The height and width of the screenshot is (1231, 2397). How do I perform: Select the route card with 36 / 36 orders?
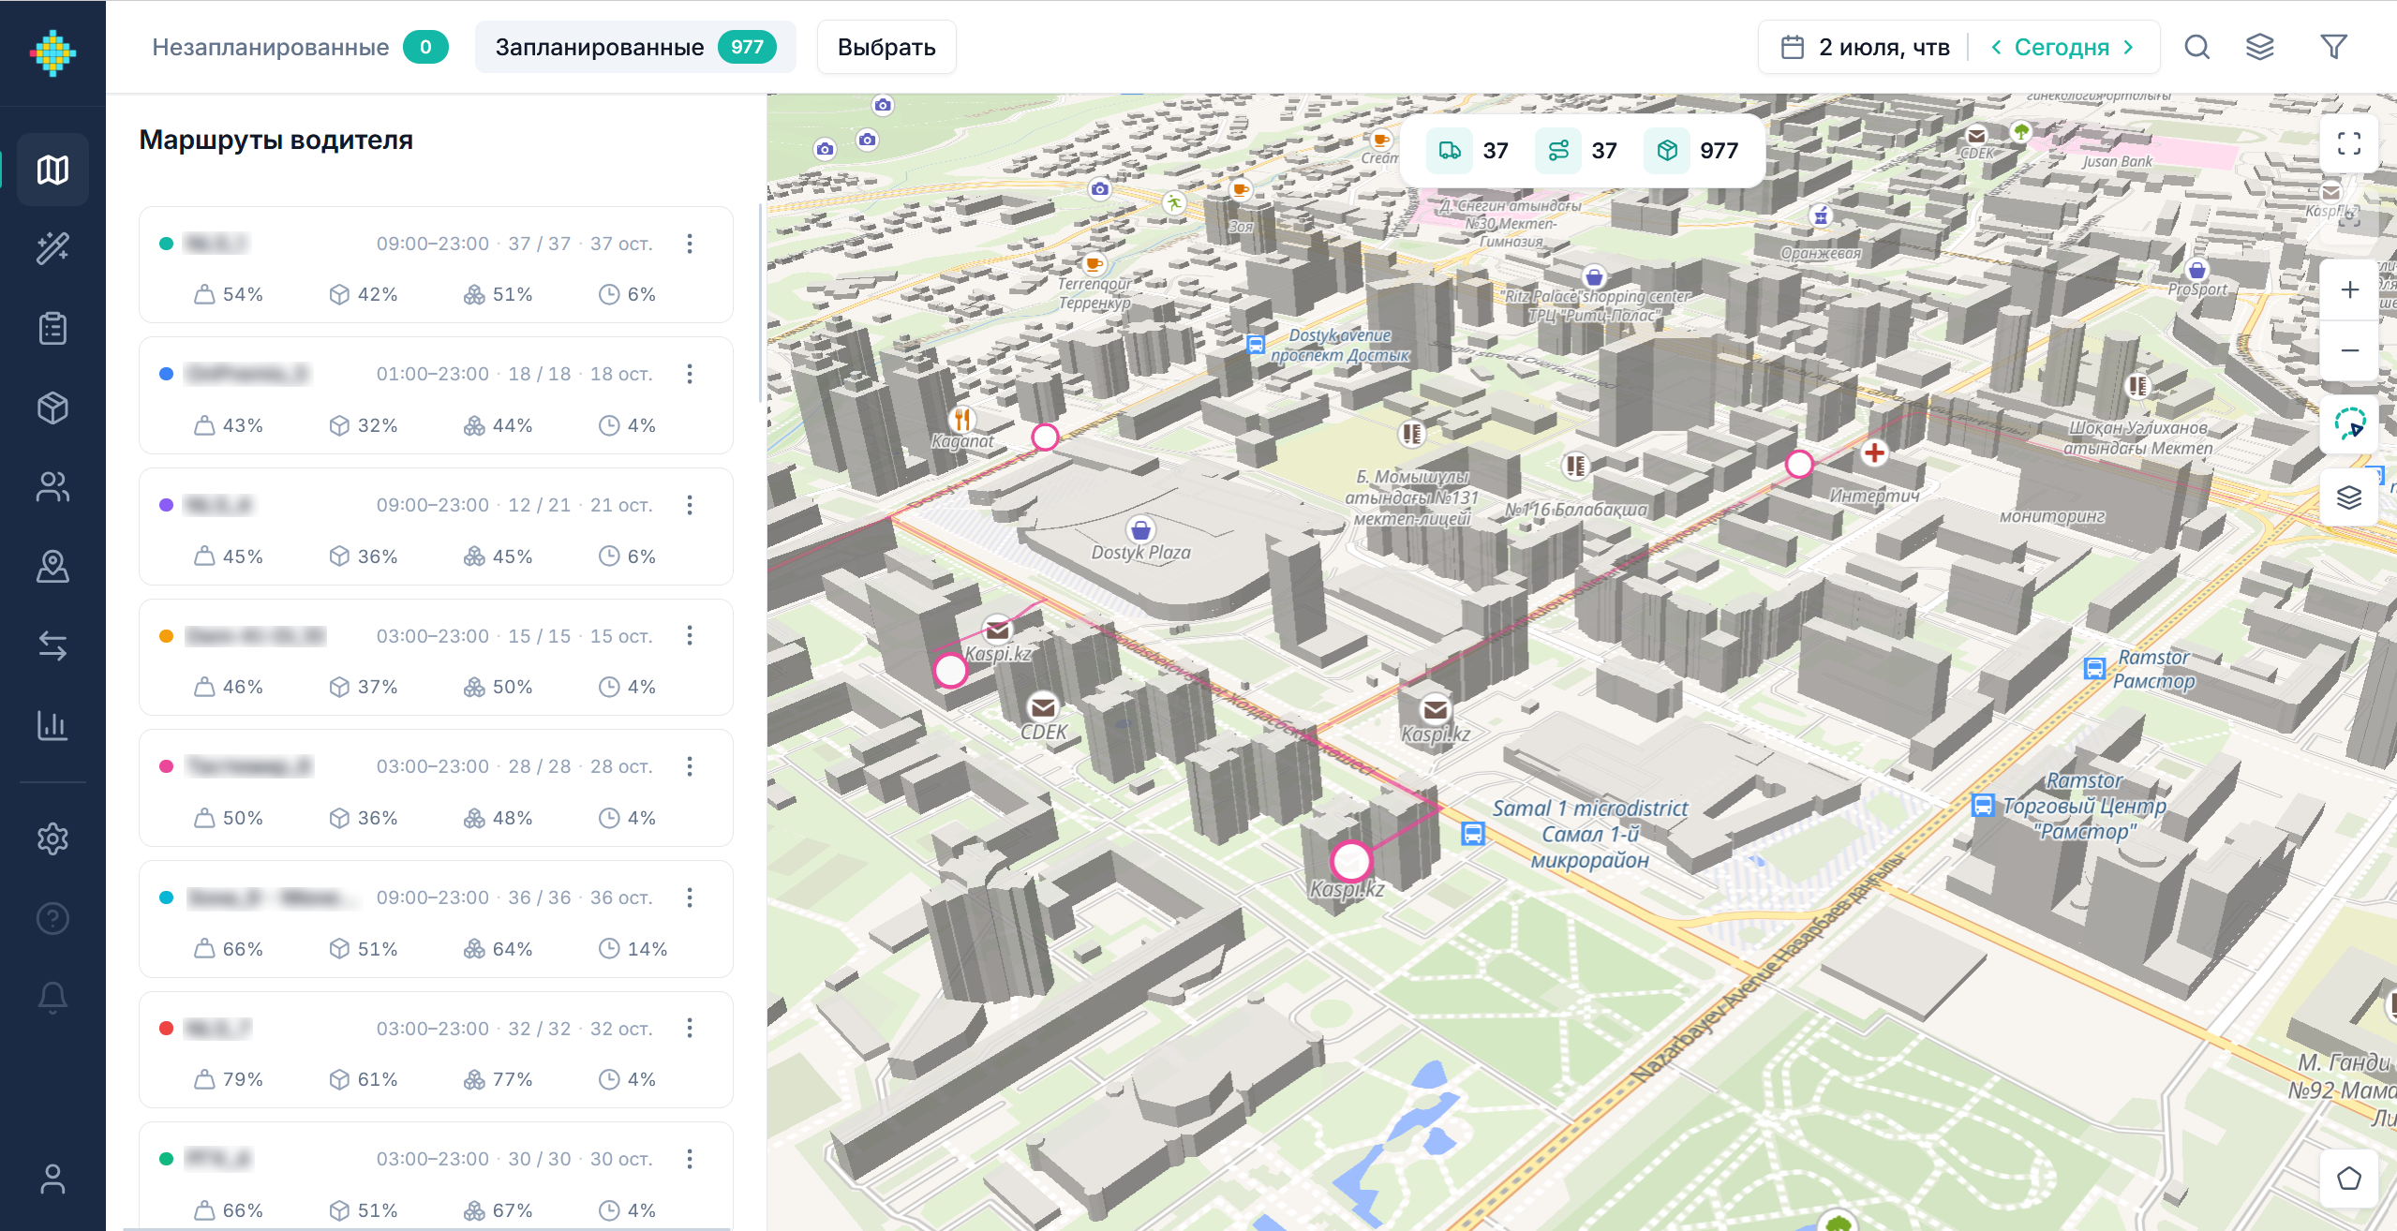click(x=436, y=919)
